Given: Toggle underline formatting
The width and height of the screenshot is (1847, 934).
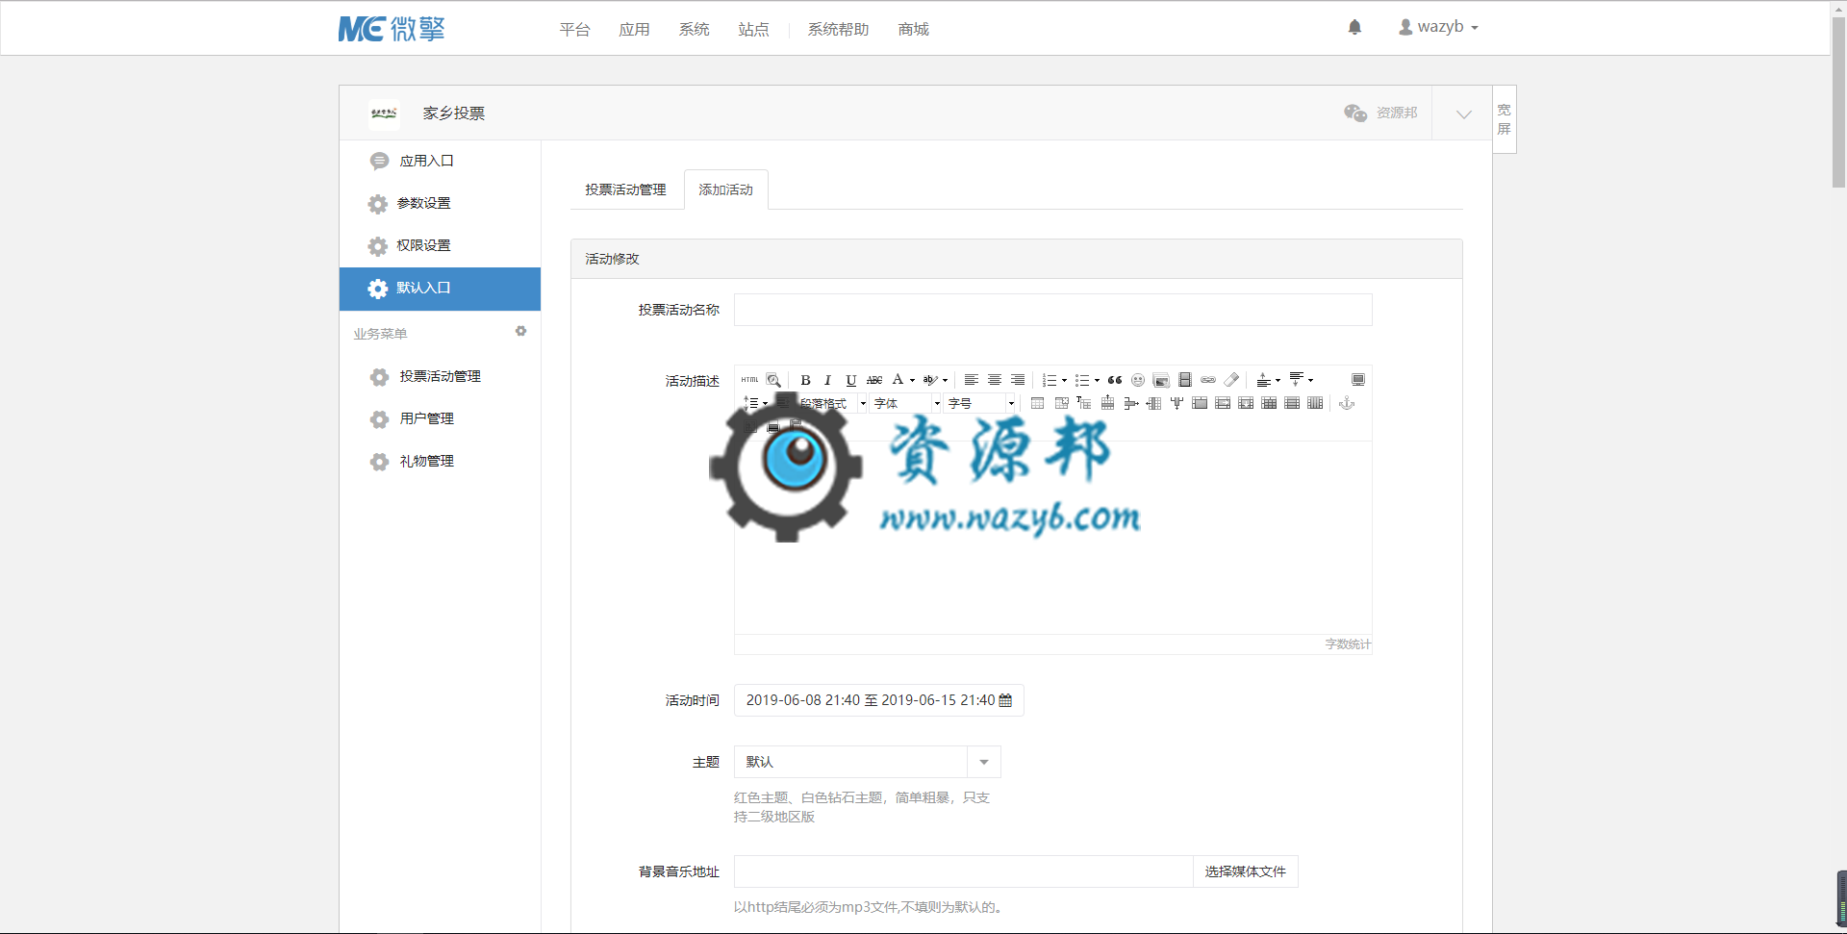Looking at the screenshot, I should 850,380.
